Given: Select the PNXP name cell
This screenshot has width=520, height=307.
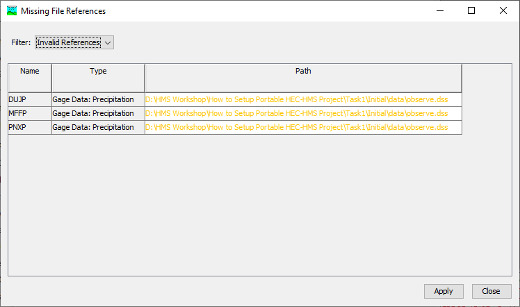Looking at the screenshot, I should [x=30, y=128].
